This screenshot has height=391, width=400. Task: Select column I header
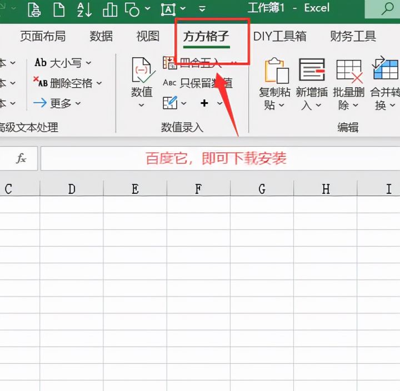[378, 189]
